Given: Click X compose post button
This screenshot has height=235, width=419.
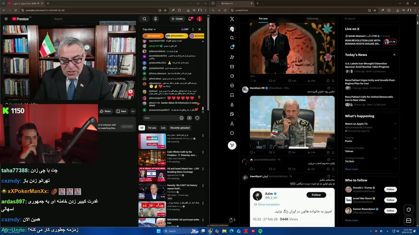Looking at the screenshot, I should [x=232, y=145].
